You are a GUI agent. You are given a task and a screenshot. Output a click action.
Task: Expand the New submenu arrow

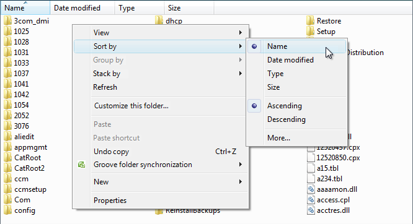241,182
